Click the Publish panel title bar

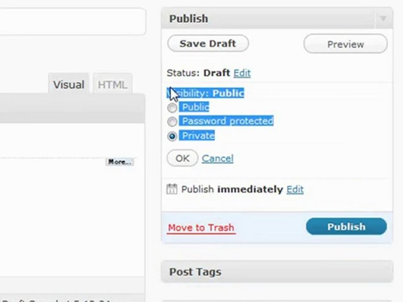(x=269, y=18)
